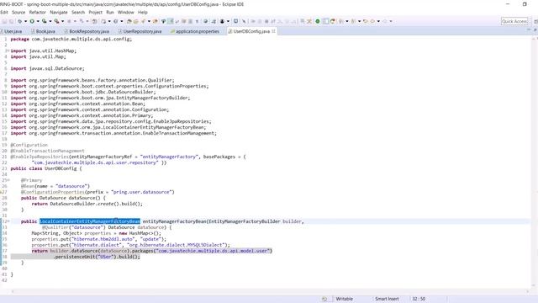538x303 pixels.
Task: Open the Coverage button dropdown arrow
Action: click(x=50, y=21)
